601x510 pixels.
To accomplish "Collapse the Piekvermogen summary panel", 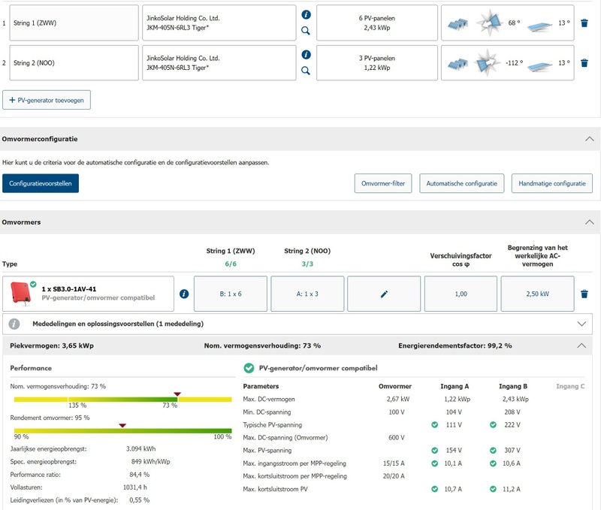I will click(x=580, y=346).
